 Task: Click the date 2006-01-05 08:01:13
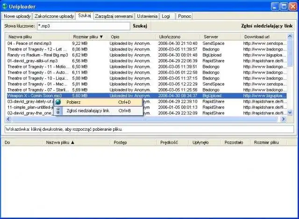coord(178,107)
